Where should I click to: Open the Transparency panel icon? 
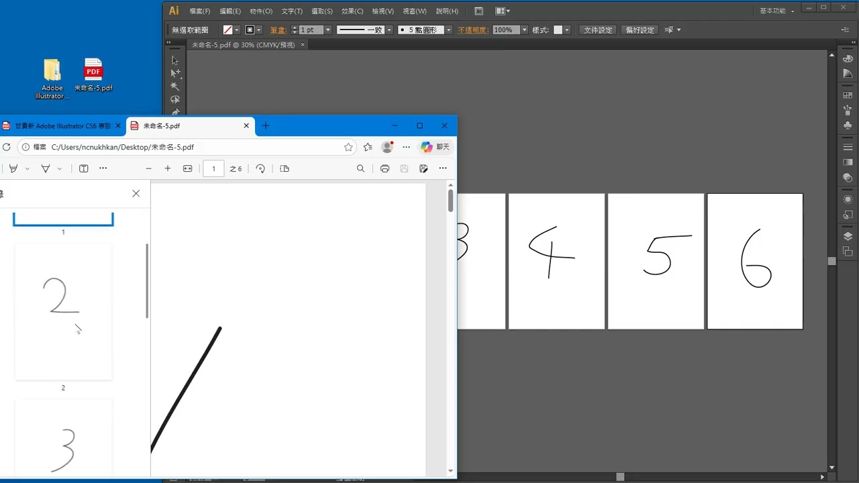(x=848, y=178)
